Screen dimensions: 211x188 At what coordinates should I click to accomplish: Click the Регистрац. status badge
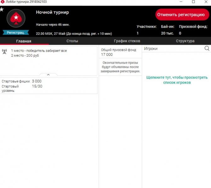pos(16,32)
